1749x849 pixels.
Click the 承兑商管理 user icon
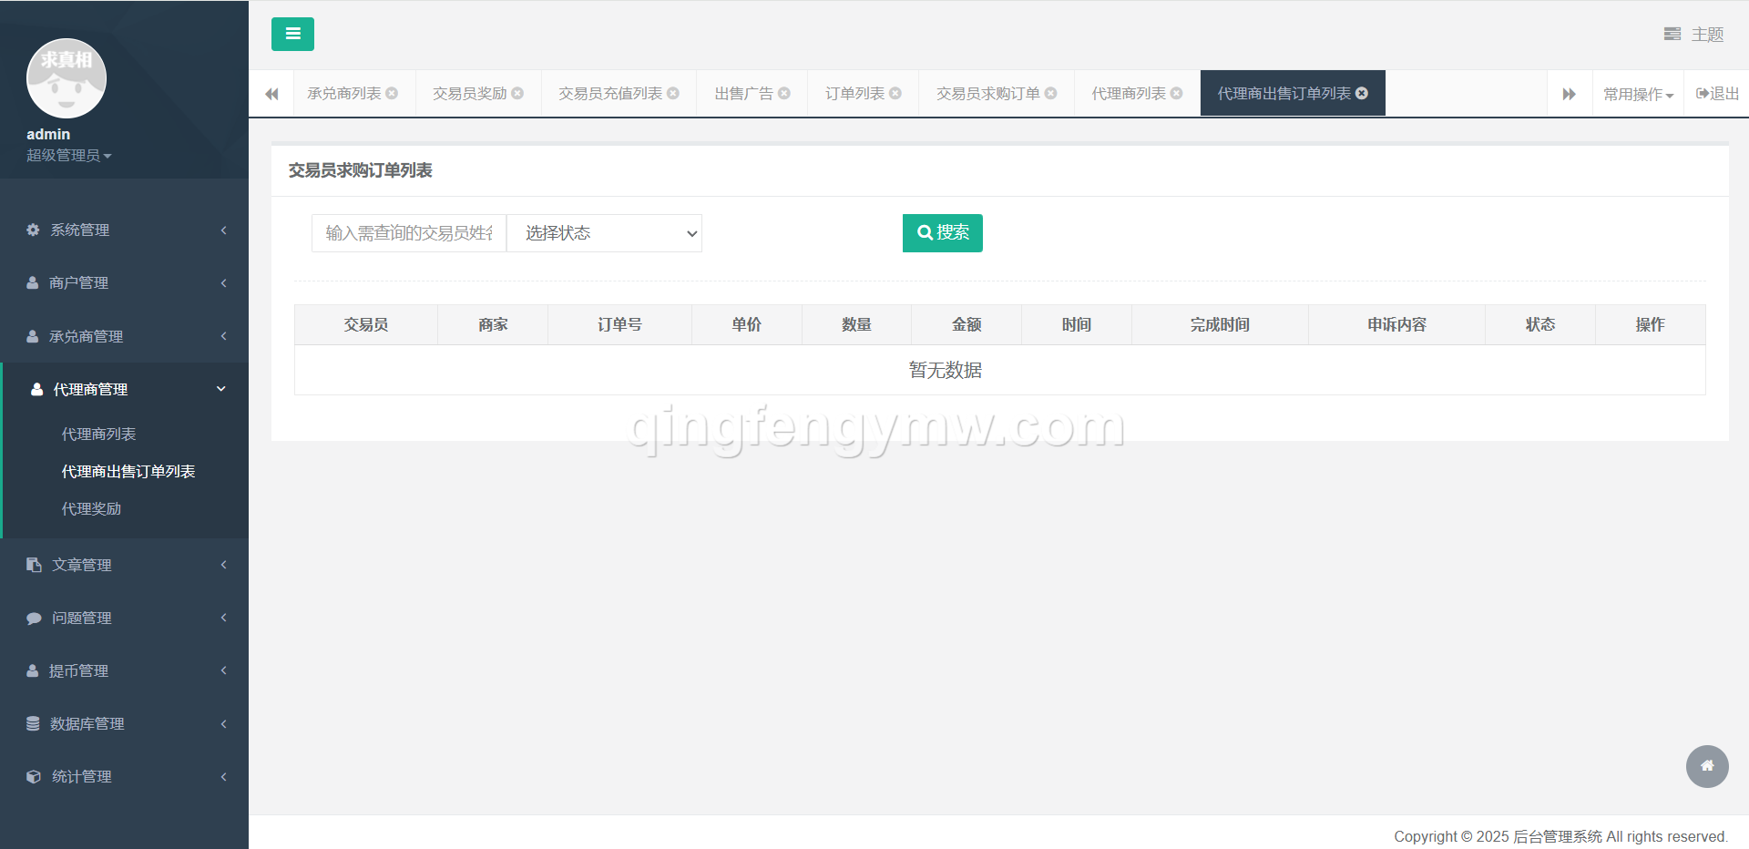[33, 336]
